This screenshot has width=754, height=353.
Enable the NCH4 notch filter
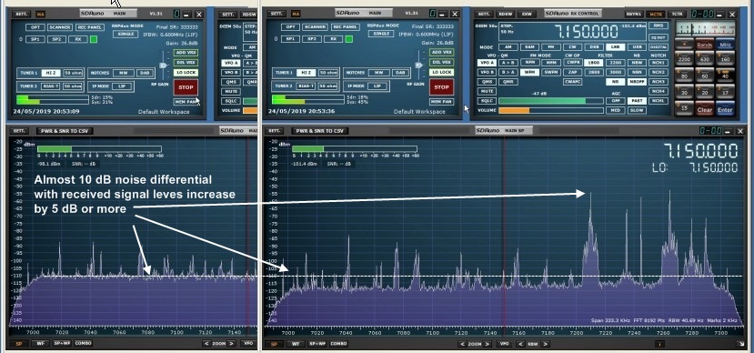tap(658, 91)
